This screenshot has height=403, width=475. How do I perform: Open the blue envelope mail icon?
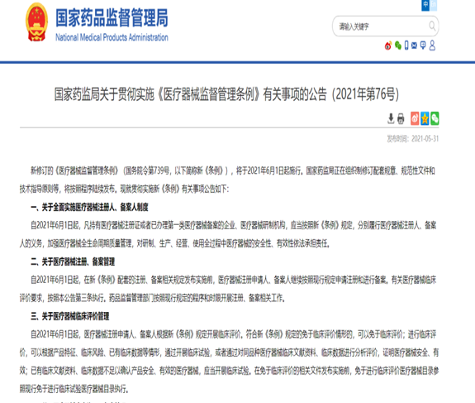pos(414,46)
